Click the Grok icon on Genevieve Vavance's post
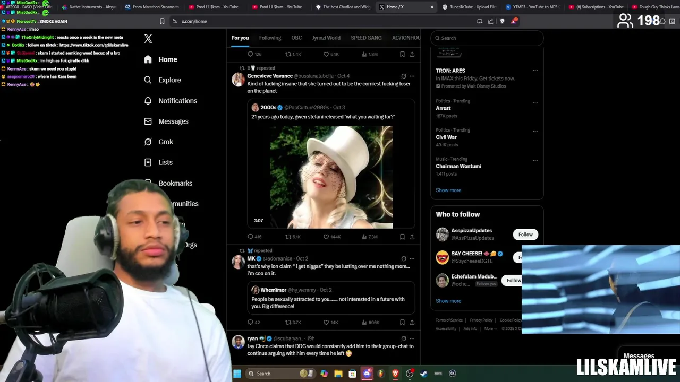This screenshot has height=382, width=680. pos(404,76)
